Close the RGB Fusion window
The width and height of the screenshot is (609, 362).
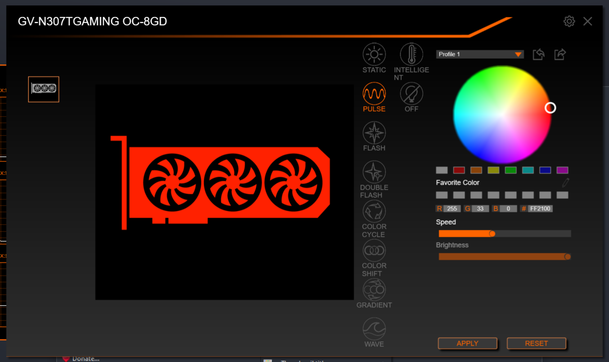588,21
